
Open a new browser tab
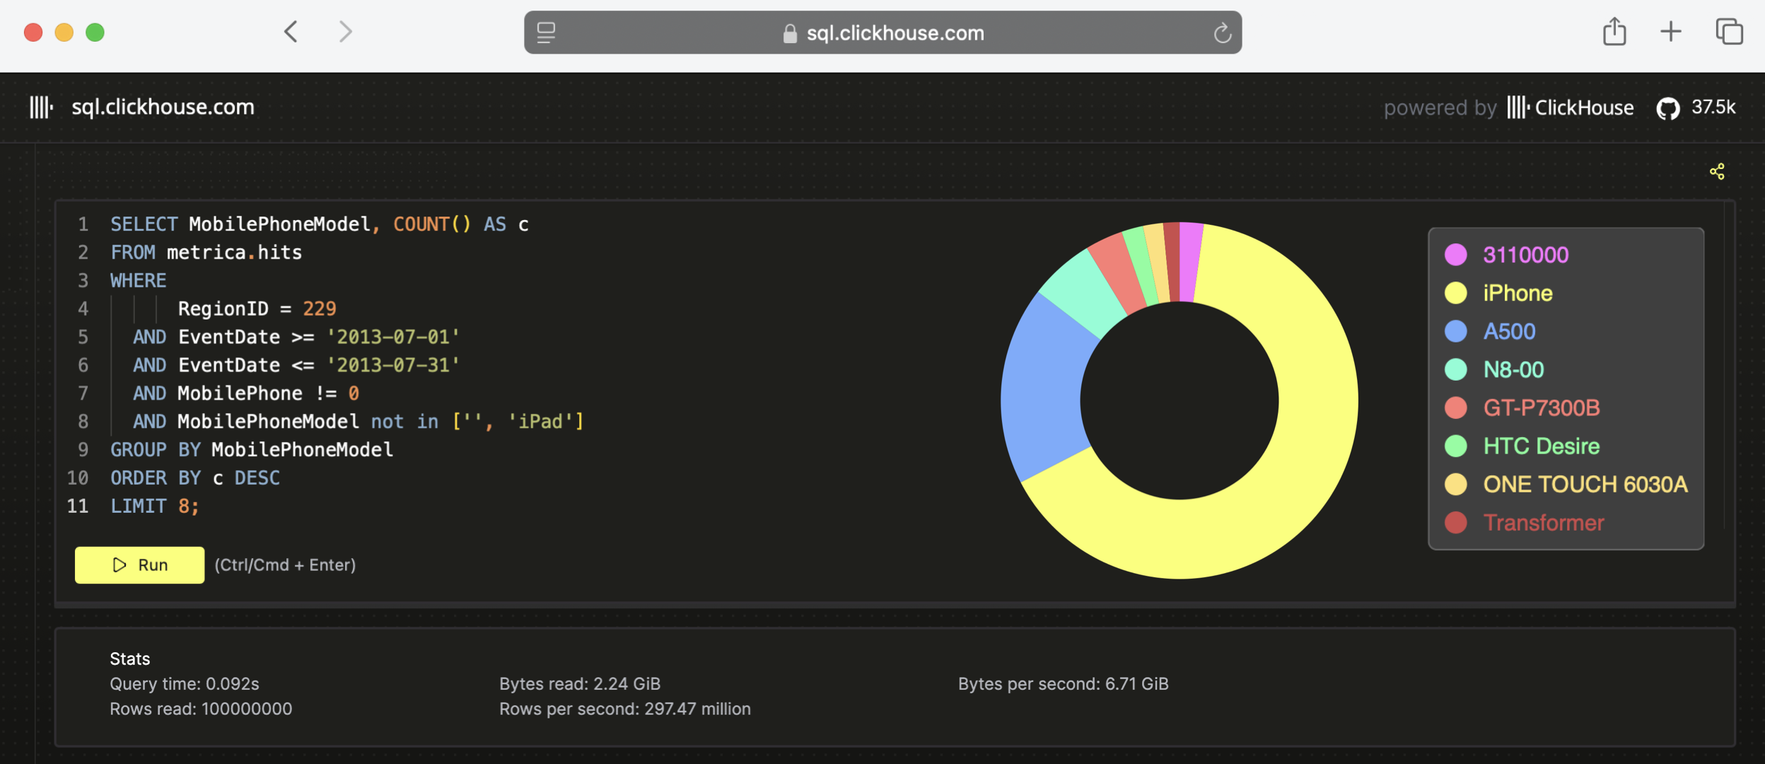coord(1671,32)
